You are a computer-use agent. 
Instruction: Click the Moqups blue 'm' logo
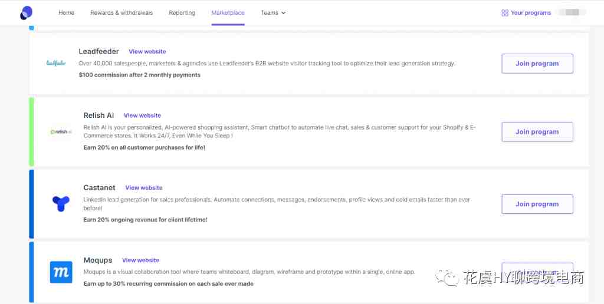pos(61,272)
